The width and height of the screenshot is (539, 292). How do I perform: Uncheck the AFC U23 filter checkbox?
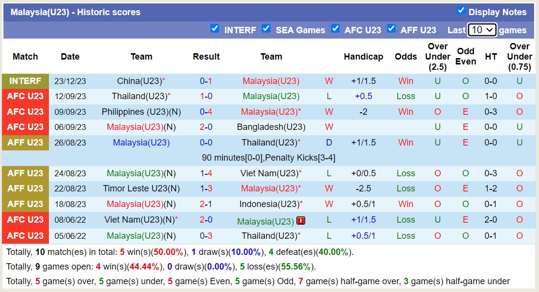click(335, 29)
